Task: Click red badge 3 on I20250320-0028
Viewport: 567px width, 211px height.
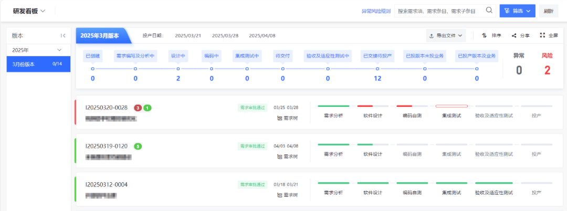Action: 138,107
